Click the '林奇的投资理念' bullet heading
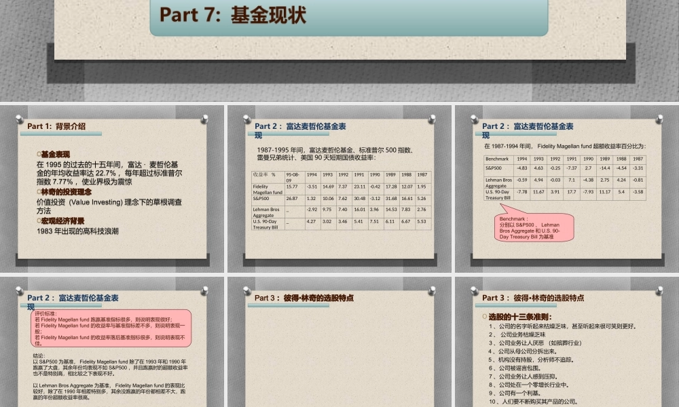Screen dimensions: 679x407 pyautogui.click(x=67, y=192)
